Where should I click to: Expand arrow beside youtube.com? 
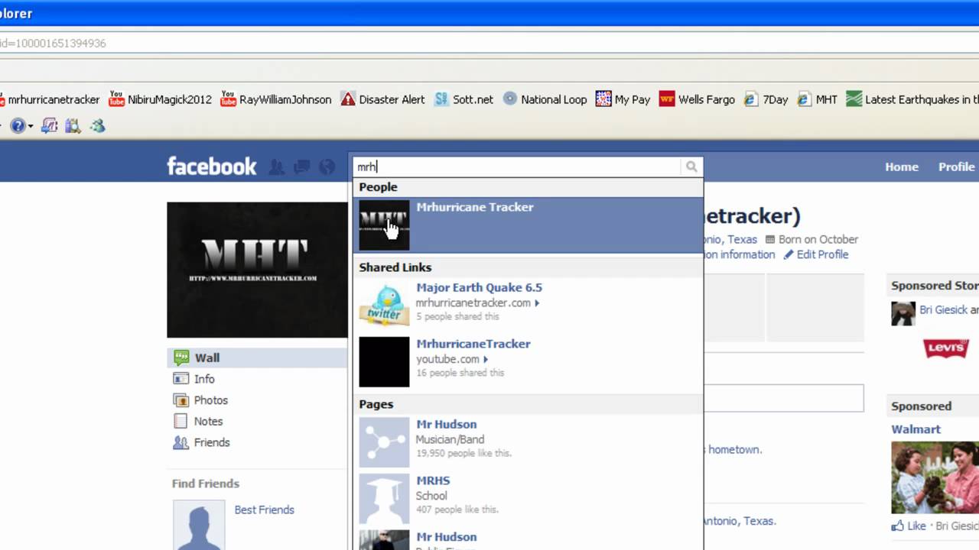tap(485, 360)
